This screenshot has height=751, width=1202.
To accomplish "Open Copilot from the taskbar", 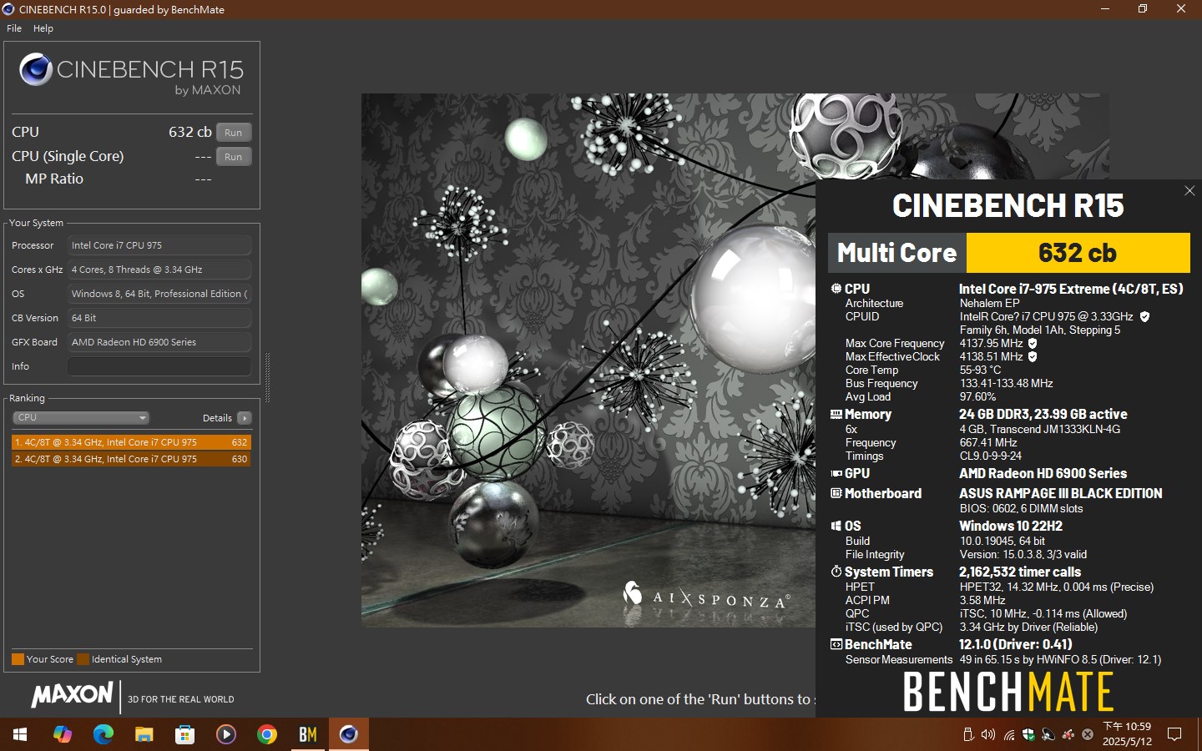I will [x=63, y=734].
